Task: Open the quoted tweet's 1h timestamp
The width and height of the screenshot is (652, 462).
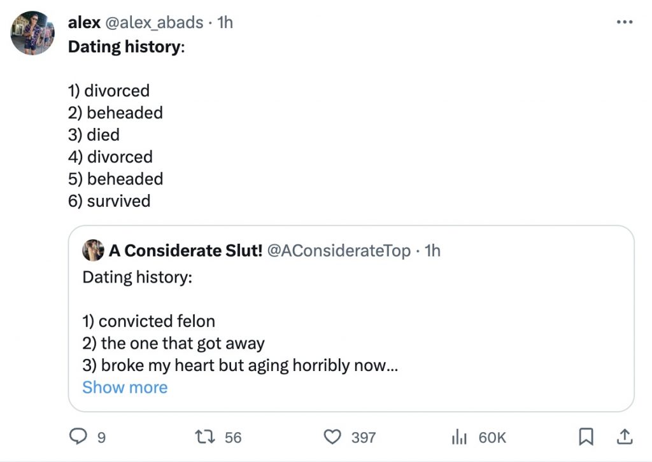Action: point(432,251)
